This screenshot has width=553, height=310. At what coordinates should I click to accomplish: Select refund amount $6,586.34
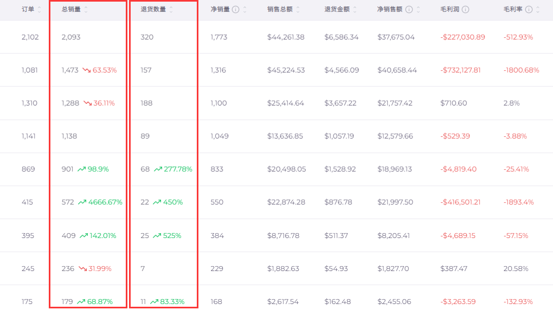click(342, 37)
